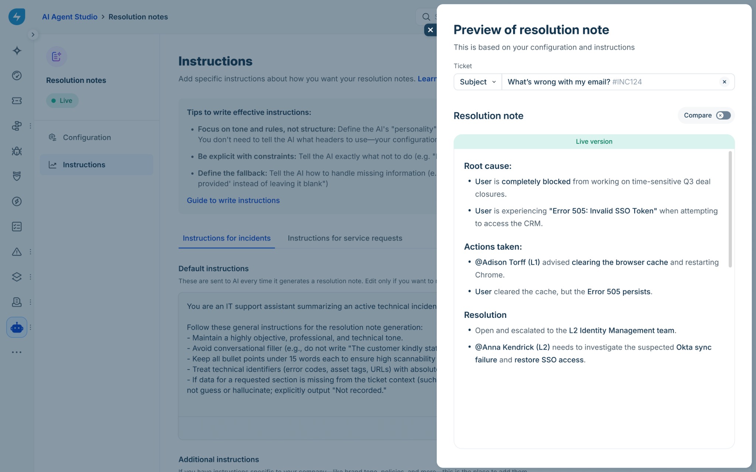The image size is (756, 472).
Task: Open the AI agent robot icon in sidebar
Action: [17, 327]
